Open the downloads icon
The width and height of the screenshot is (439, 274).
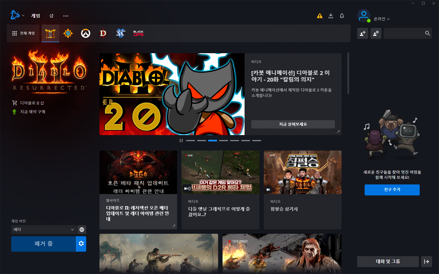tap(331, 16)
